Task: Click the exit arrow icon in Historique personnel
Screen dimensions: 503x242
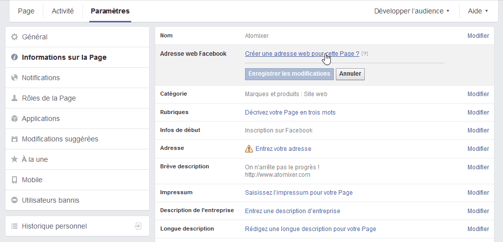Action: click(138, 226)
